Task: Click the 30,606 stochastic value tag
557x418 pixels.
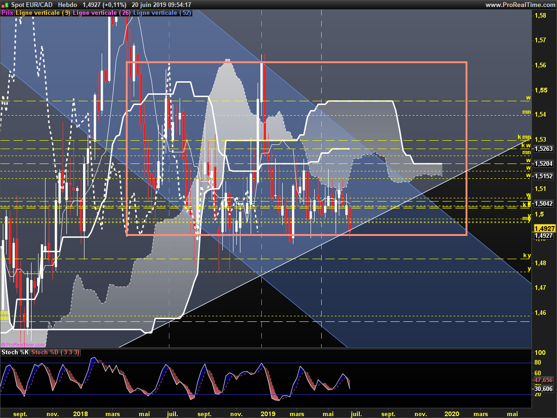Action: click(543, 389)
